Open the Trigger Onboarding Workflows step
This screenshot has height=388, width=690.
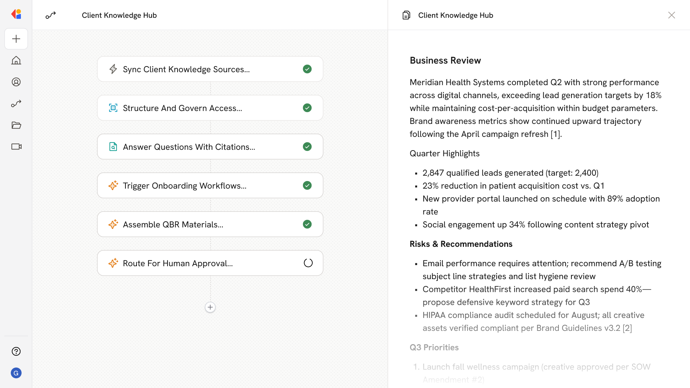point(210,185)
